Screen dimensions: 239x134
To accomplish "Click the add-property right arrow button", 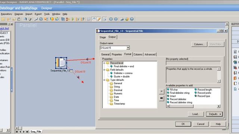I will point(162,91).
